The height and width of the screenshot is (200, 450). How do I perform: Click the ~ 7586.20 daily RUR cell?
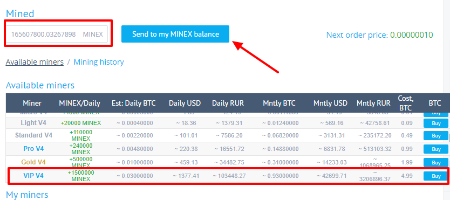[x=229, y=135]
